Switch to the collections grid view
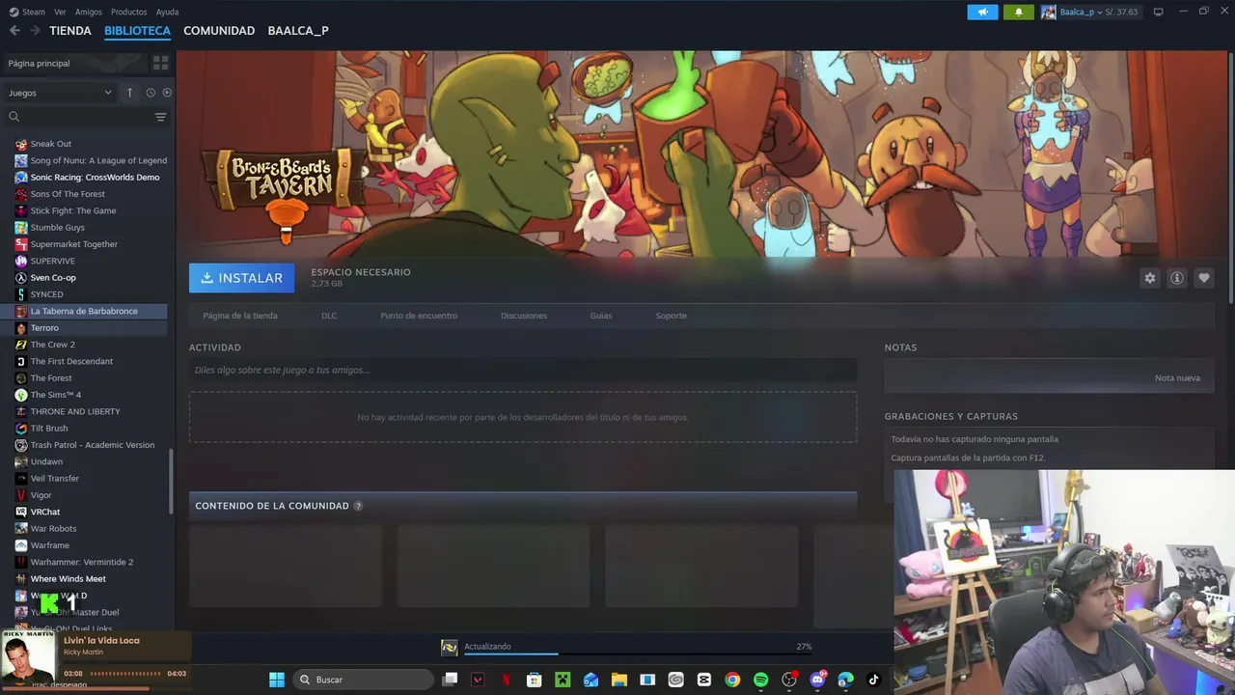Image resolution: width=1235 pixels, height=695 pixels. 160,63
